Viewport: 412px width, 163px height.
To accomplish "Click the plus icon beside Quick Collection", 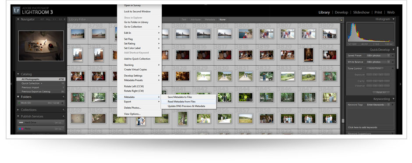I will [x=42, y=83].
